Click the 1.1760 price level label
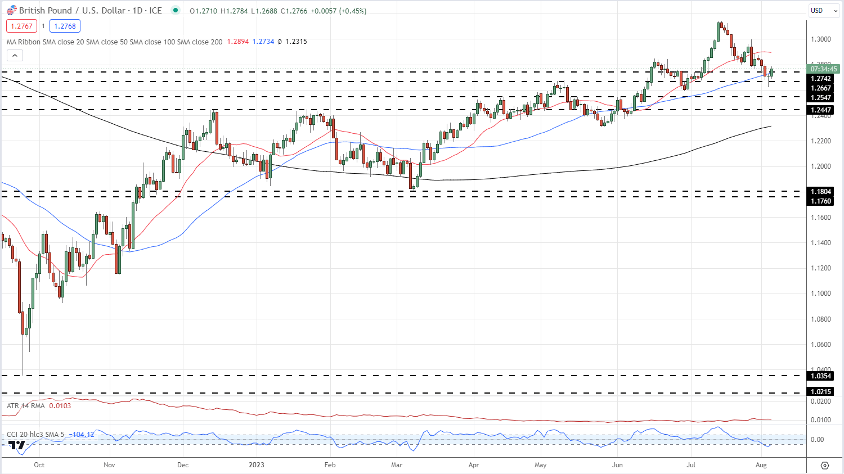Image resolution: width=844 pixels, height=474 pixels. tap(821, 201)
